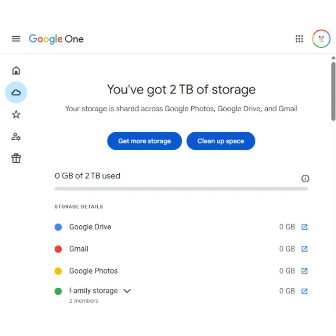Open Gmail storage external link icon
Viewport: 336px width, 336px height.
tap(304, 249)
